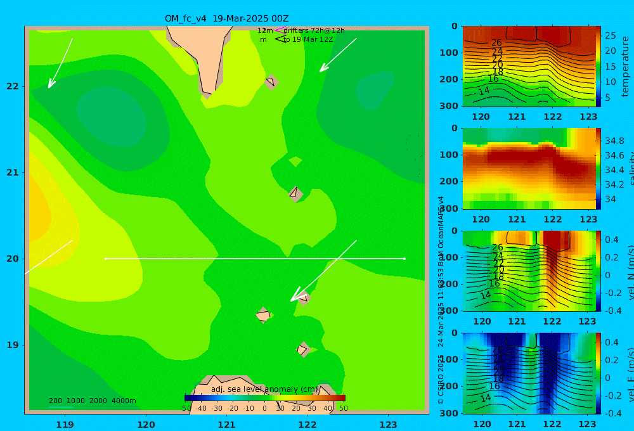Click the 'adj. sea level anomaly (cm)' label

click(x=264, y=389)
